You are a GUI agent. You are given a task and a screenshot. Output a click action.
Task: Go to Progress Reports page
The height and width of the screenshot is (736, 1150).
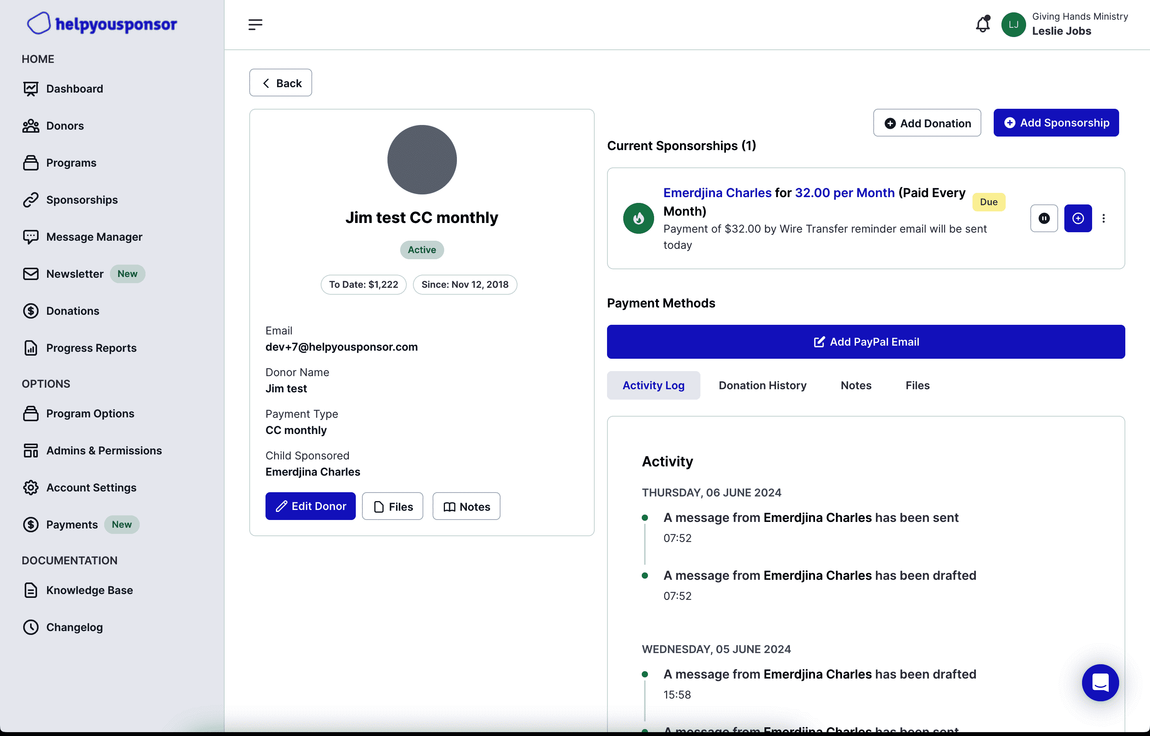click(91, 348)
